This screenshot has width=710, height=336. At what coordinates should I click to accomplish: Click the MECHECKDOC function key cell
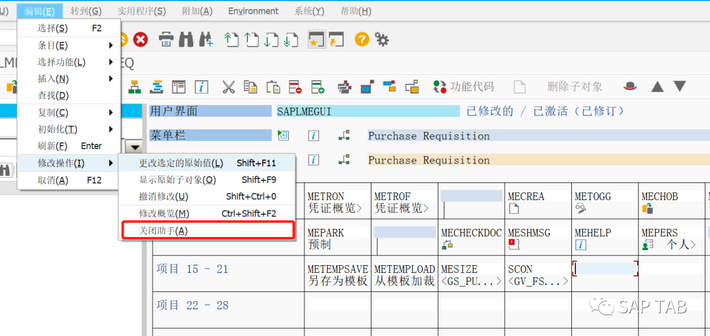(471, 238)
